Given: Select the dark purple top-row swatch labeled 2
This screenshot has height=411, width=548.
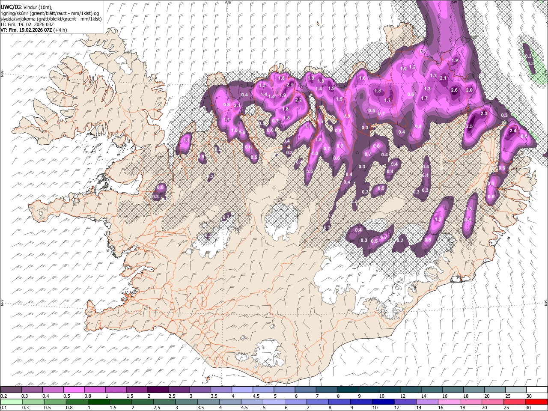Looking at the screenshot, I should pyautogui.click(x=158, y=390).
